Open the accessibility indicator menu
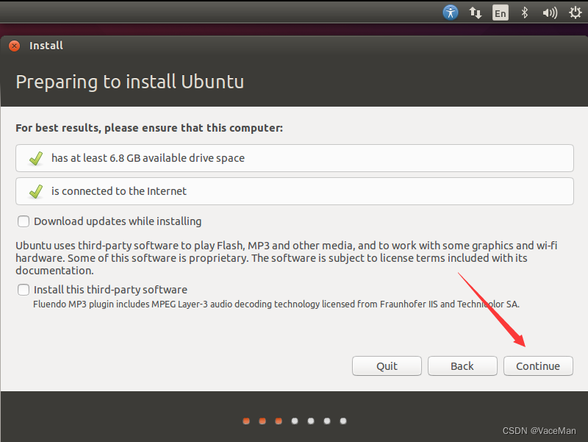The height and width of the screenshot is (442, 588). click(x=451, y=12)
